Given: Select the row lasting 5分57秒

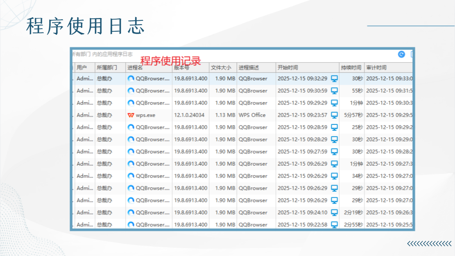Looking at the screenshot, I should (x=242, y=115).
